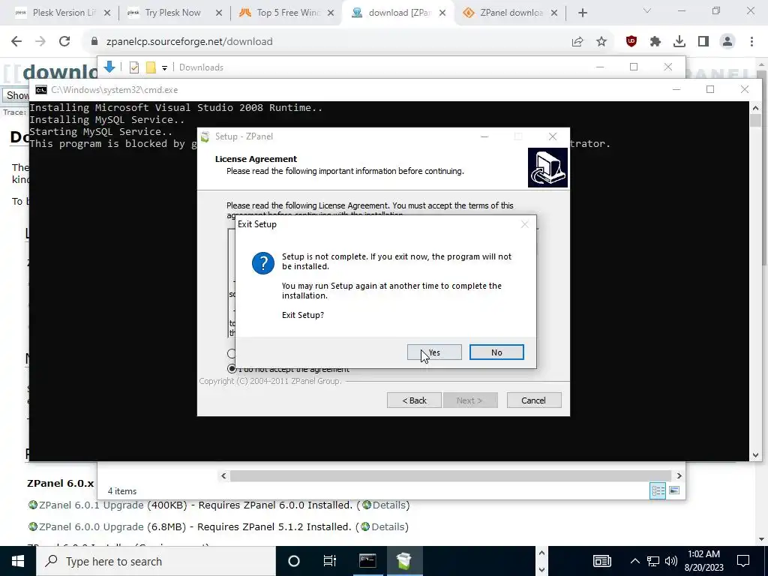Open the Quick Access Toolbar dropdown in Downloads
768x576 pixels.
click(164, 68)
